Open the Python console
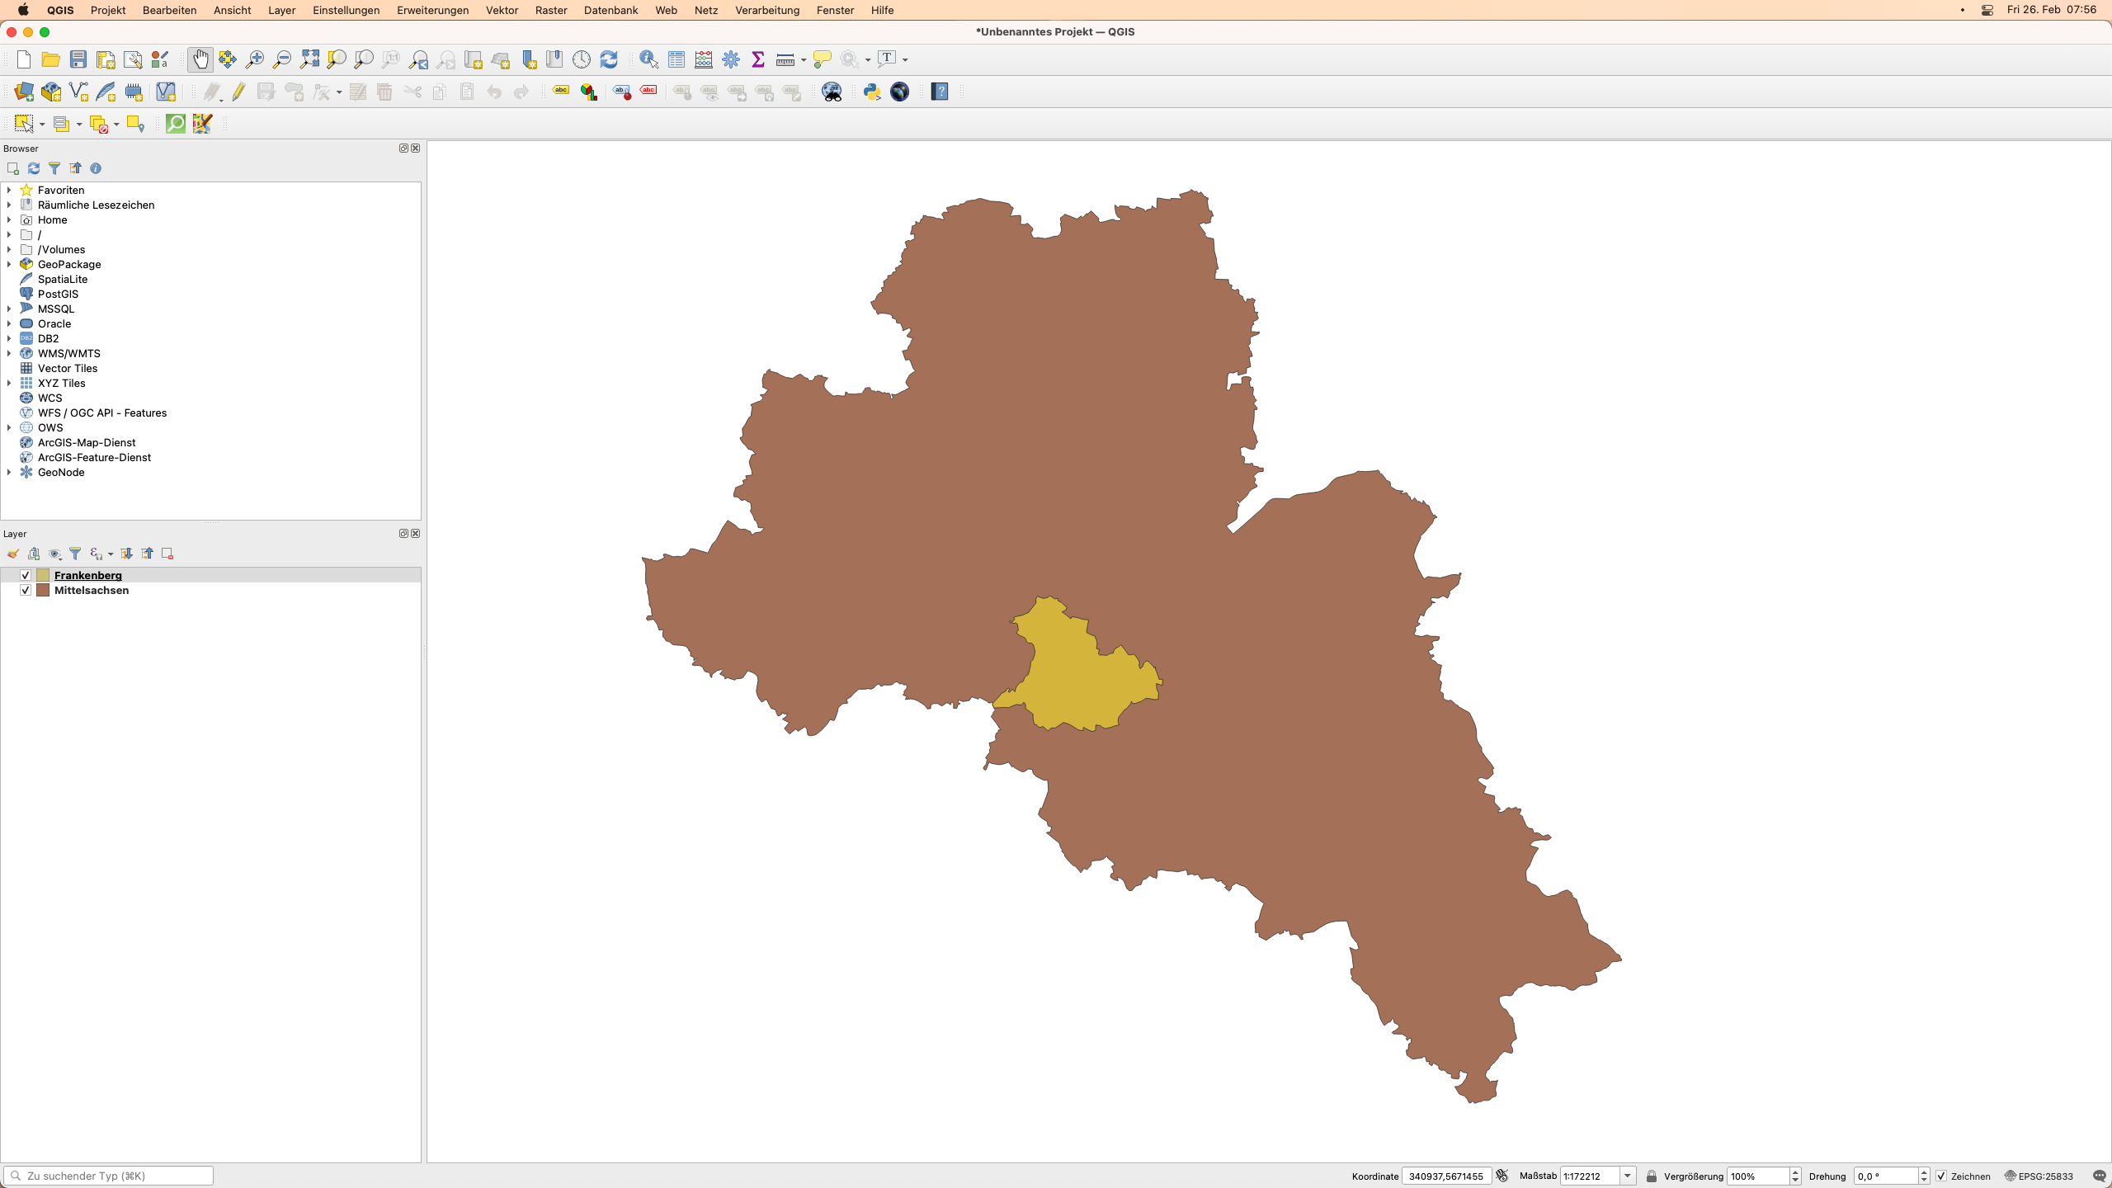2112x1188 pixels. pos(871,92)
